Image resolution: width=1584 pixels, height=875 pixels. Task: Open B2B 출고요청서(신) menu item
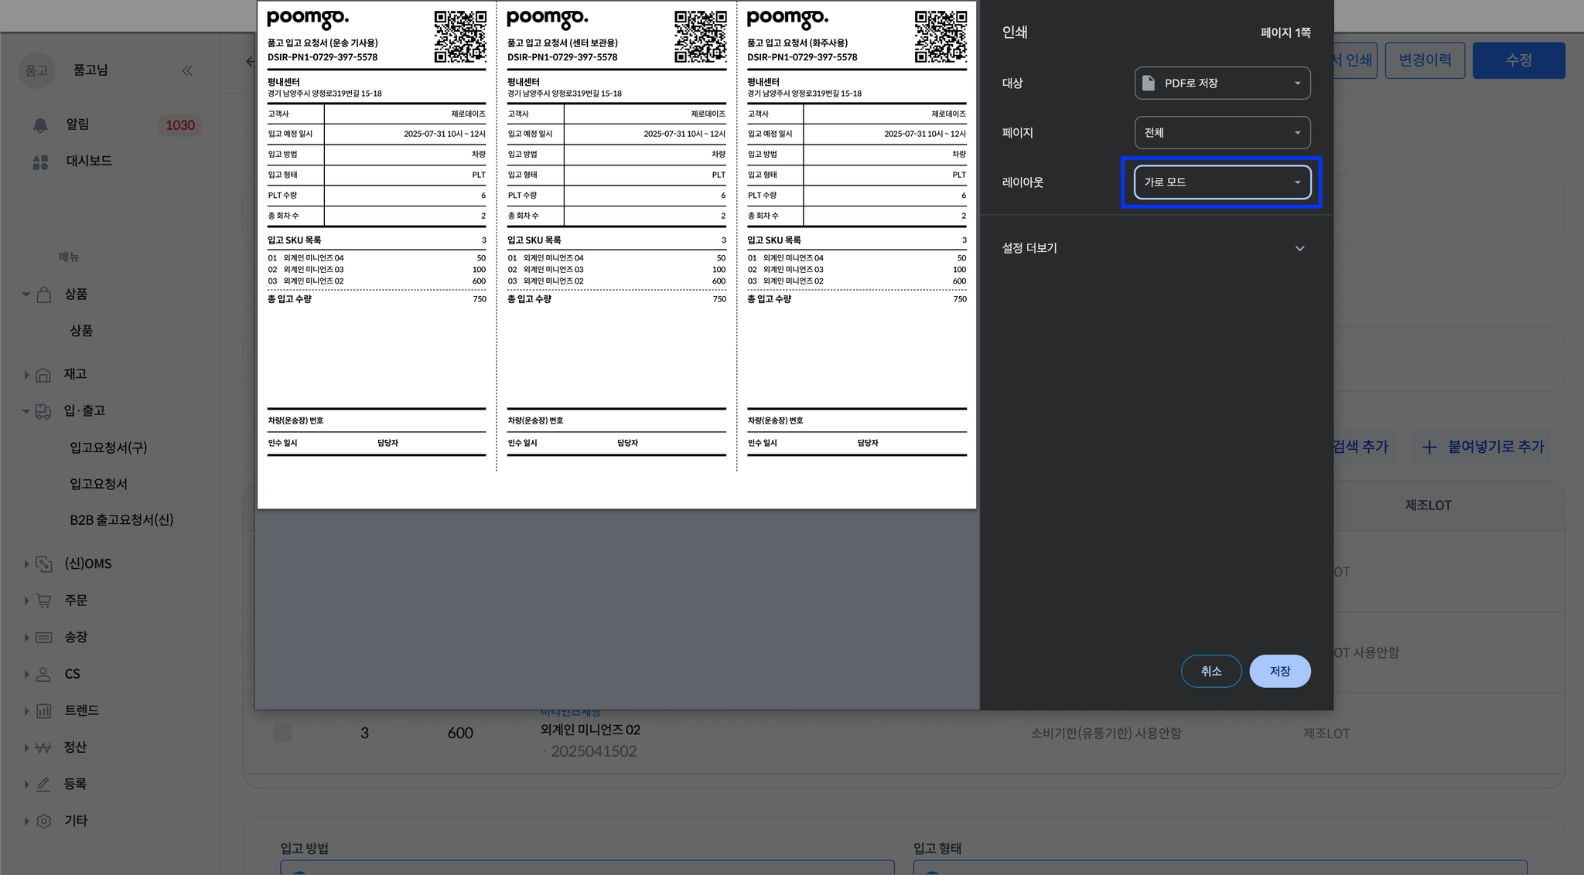[x=121, y=520]
